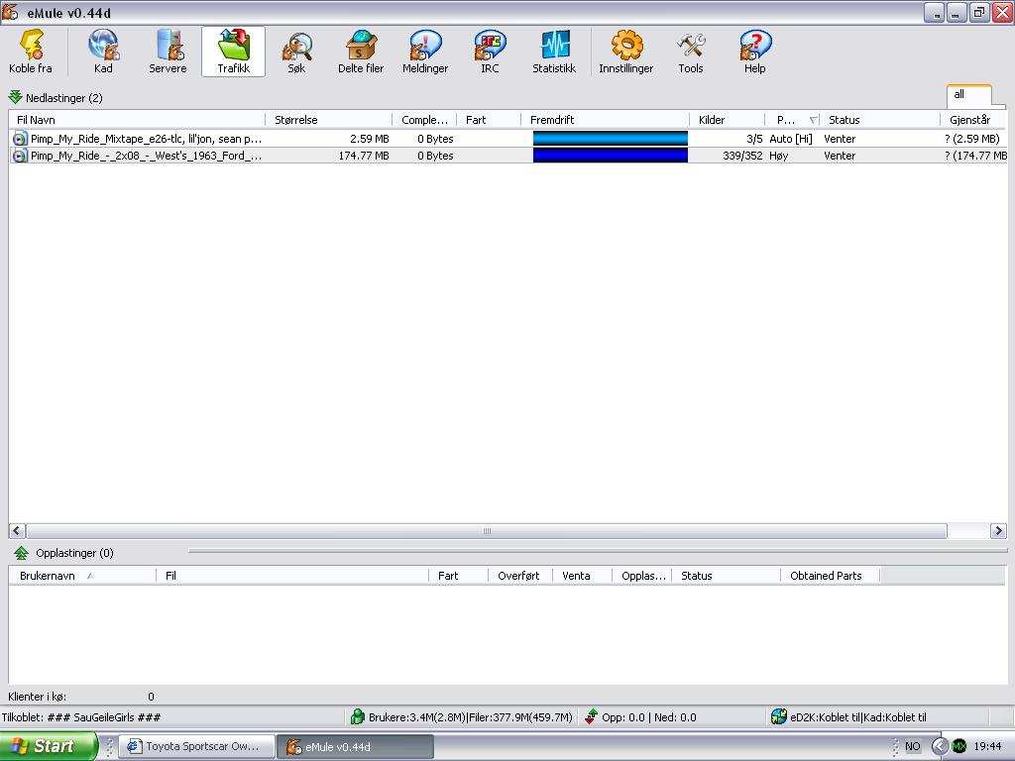
Task: Open the Servere list
Action: (168, 52)
